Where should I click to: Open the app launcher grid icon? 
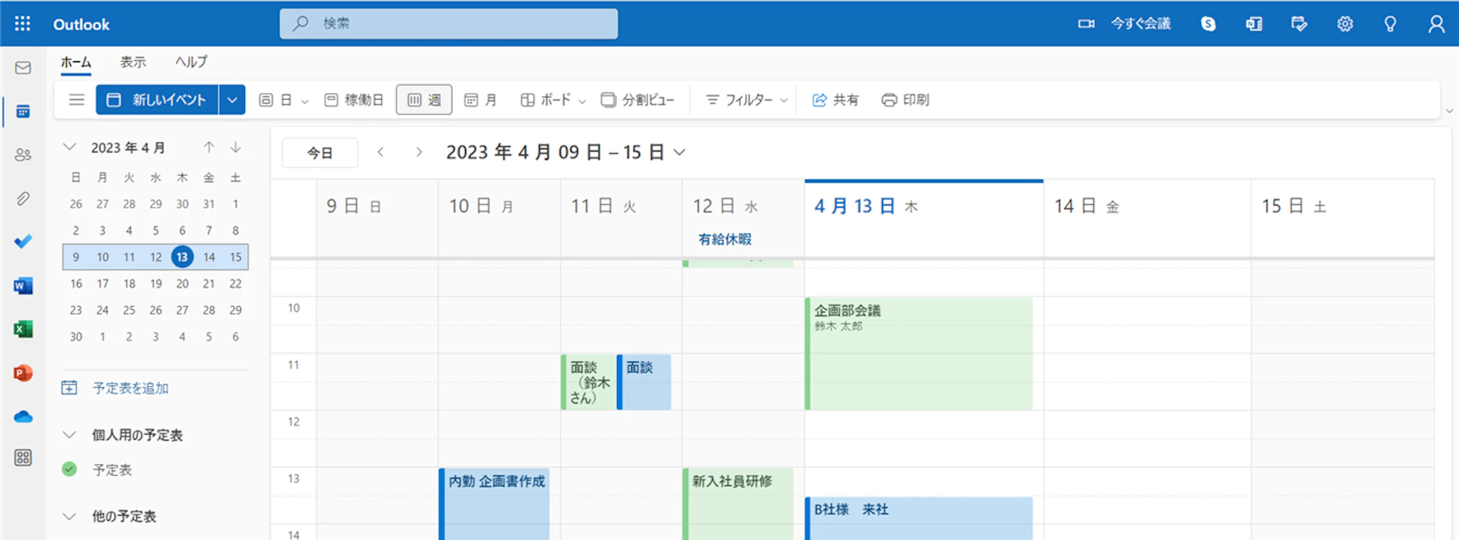[x=22, y=23]
